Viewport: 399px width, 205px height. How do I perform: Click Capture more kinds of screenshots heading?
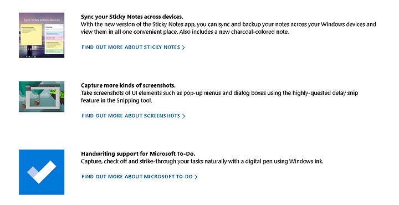[x=128, y=85]
